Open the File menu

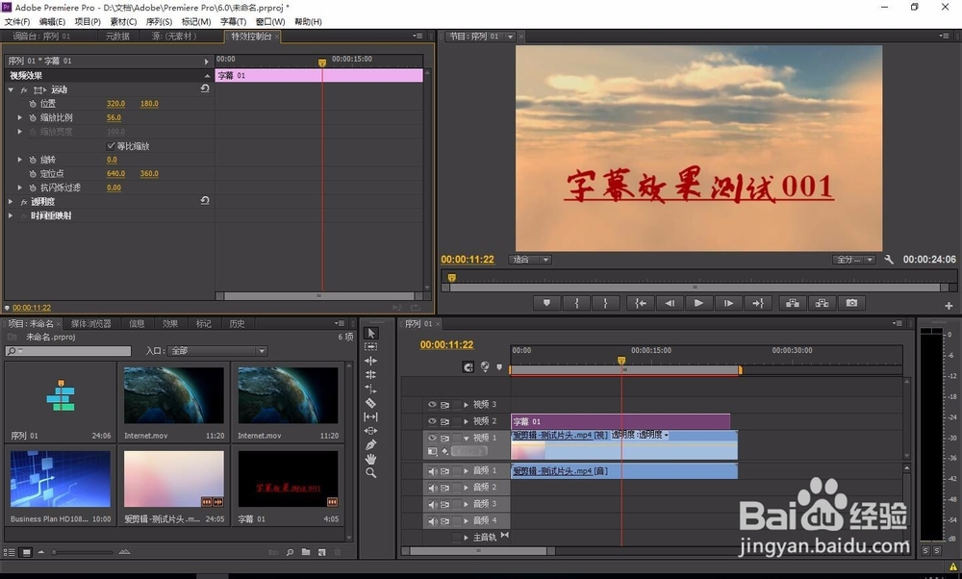17,21
